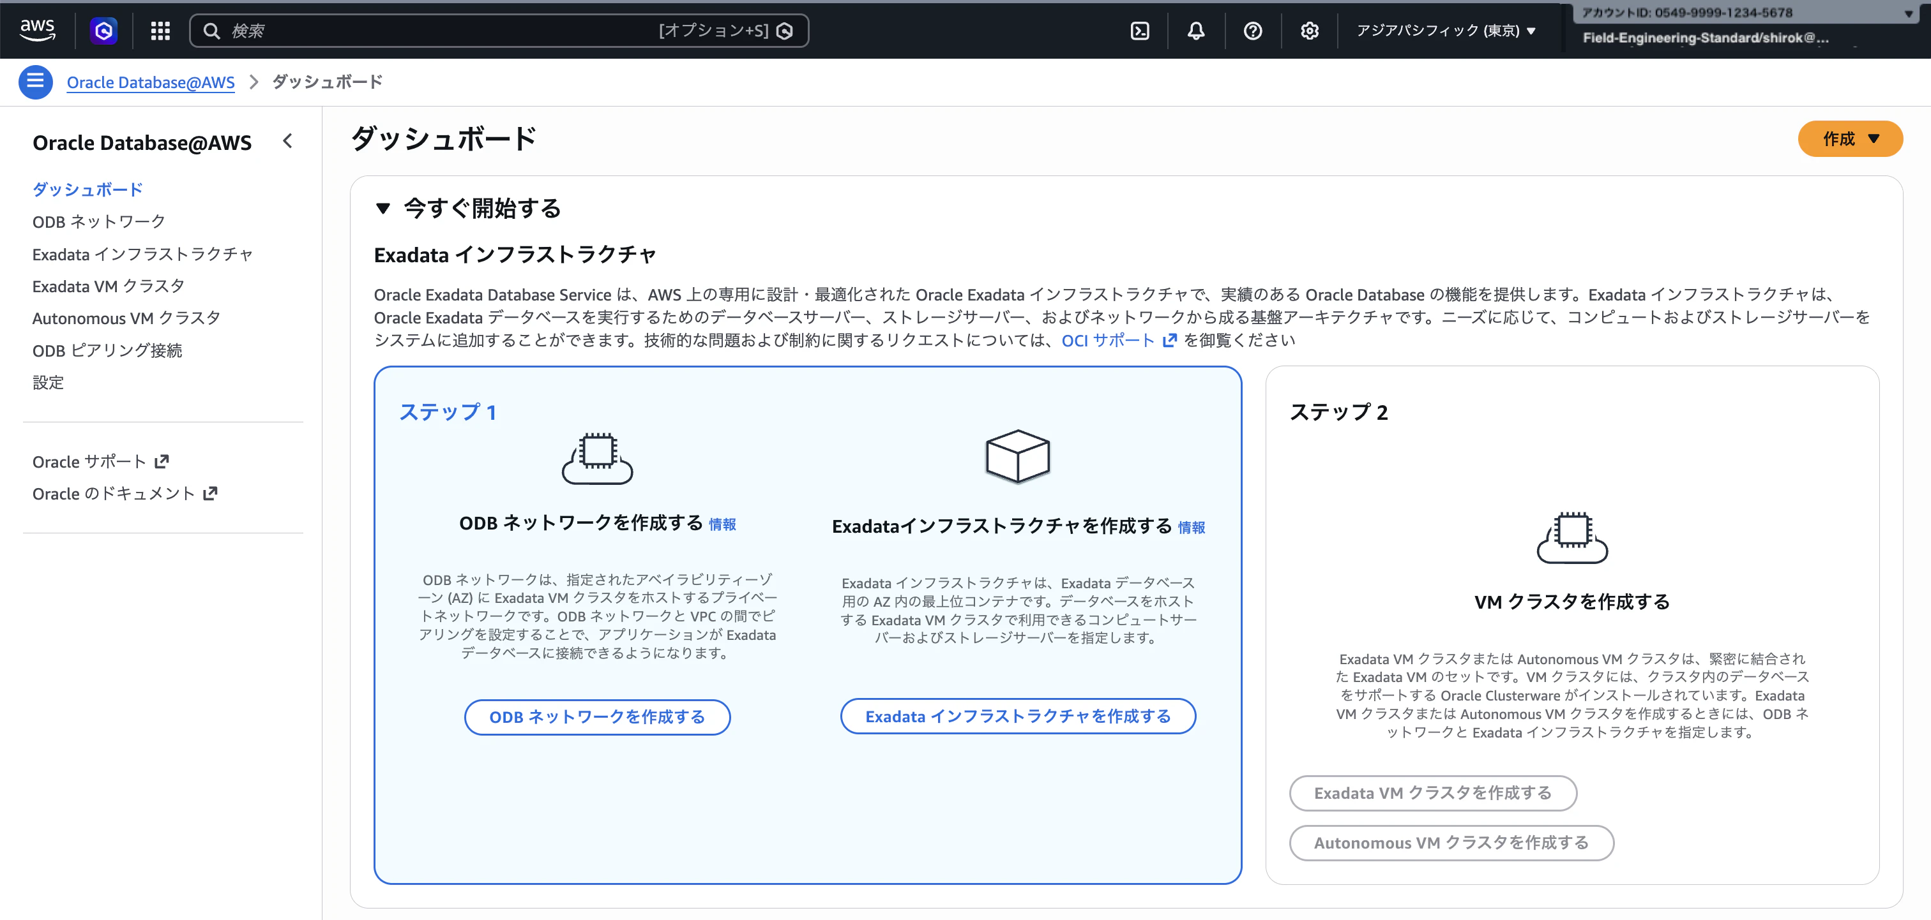Open CloudShell terminal icon
The image size is (1931, 920).
(x=1139, y=31)
